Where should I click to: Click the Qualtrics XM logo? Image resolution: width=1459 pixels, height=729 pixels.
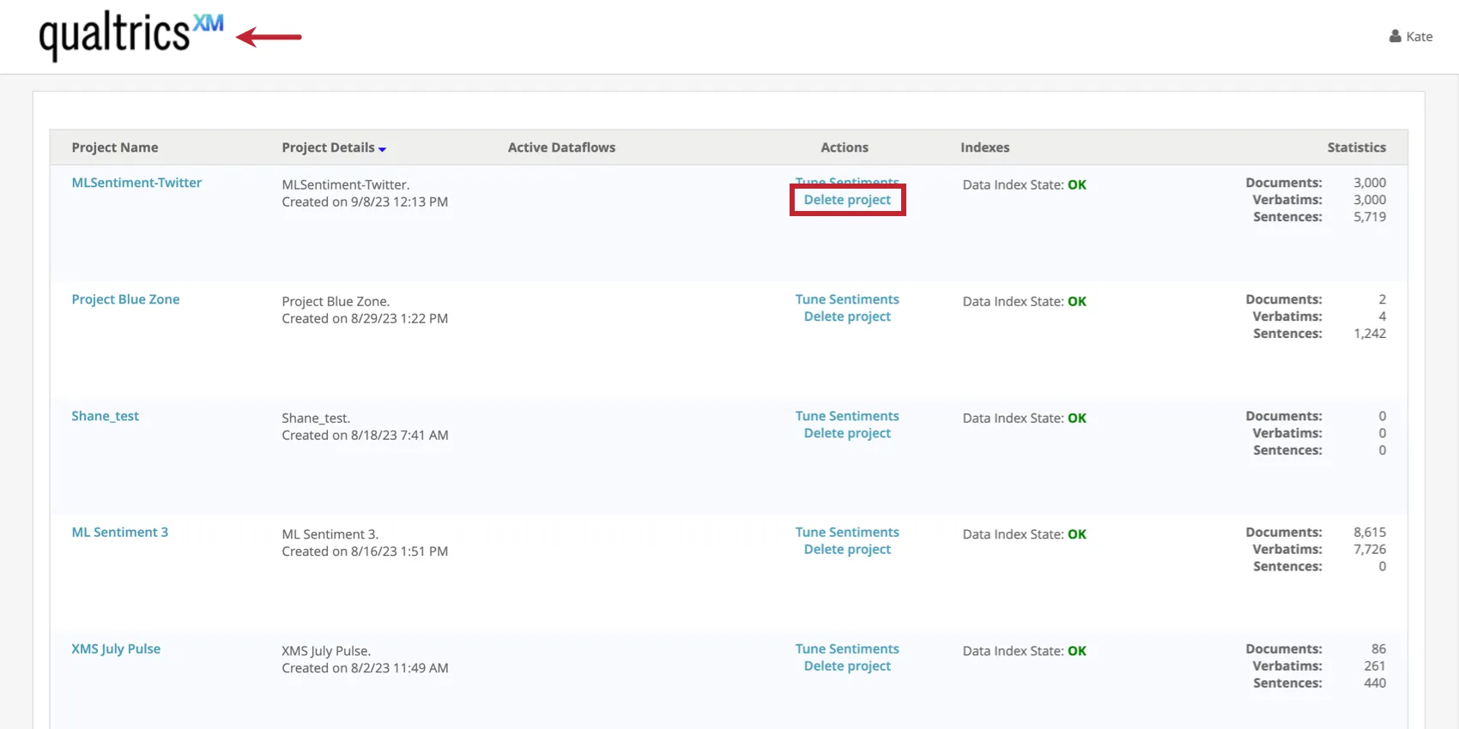[x=130, y=36]
